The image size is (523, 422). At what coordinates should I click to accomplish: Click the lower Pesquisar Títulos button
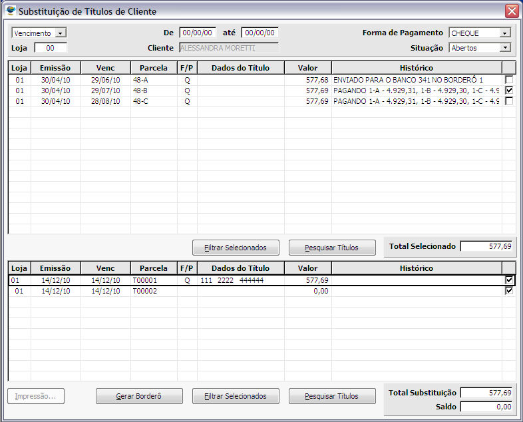331,396
